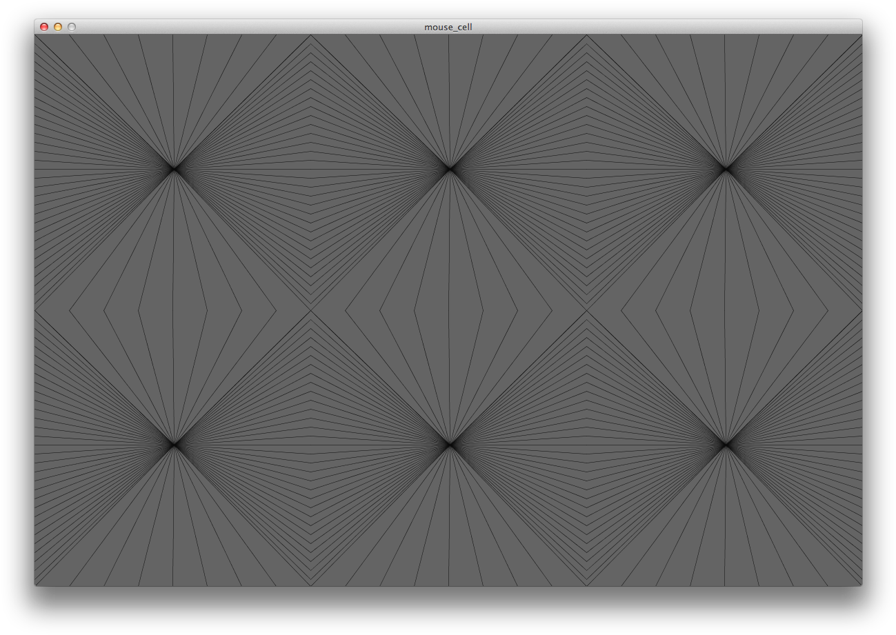Viewport: 896px width, 635px height.
Task: Click midway between lower-middle and lower-right convergence points
Action: [588, 445]
